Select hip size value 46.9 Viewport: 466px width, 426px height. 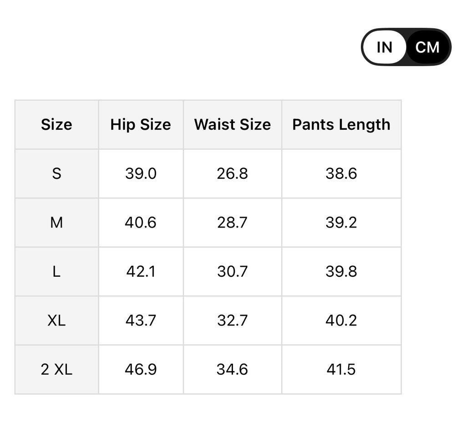pyautogui.click(x=141, y=369)
